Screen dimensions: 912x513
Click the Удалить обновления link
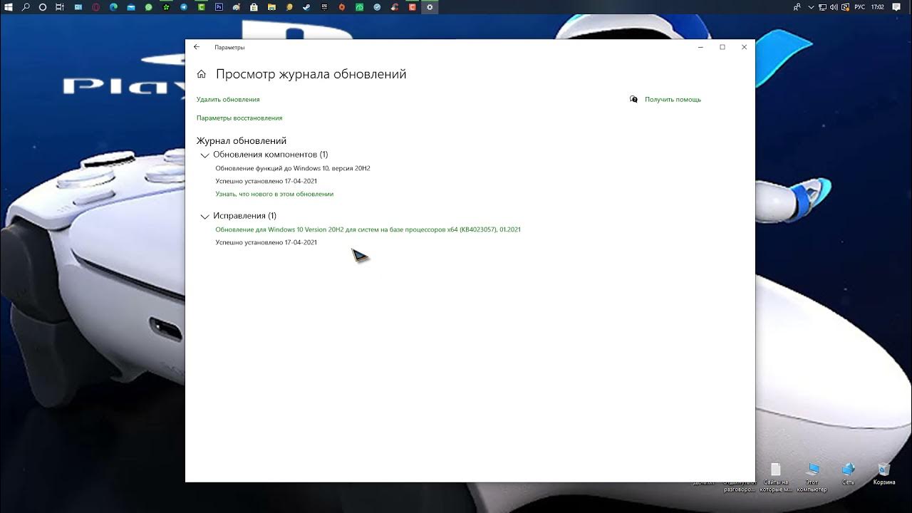228,100
